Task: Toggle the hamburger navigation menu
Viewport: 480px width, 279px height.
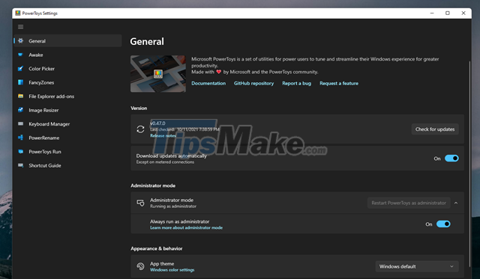Action: pyautogui.click(x=20, y=27)
